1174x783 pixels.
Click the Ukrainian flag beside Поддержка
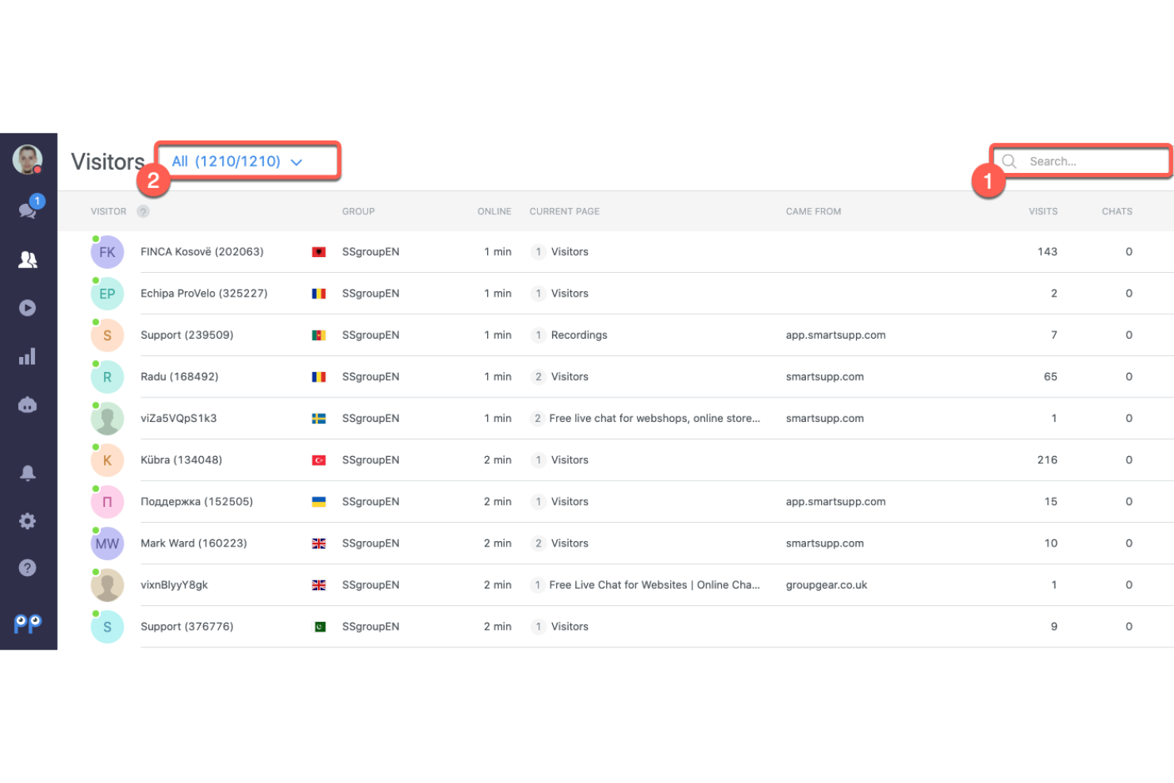point(319,502)
